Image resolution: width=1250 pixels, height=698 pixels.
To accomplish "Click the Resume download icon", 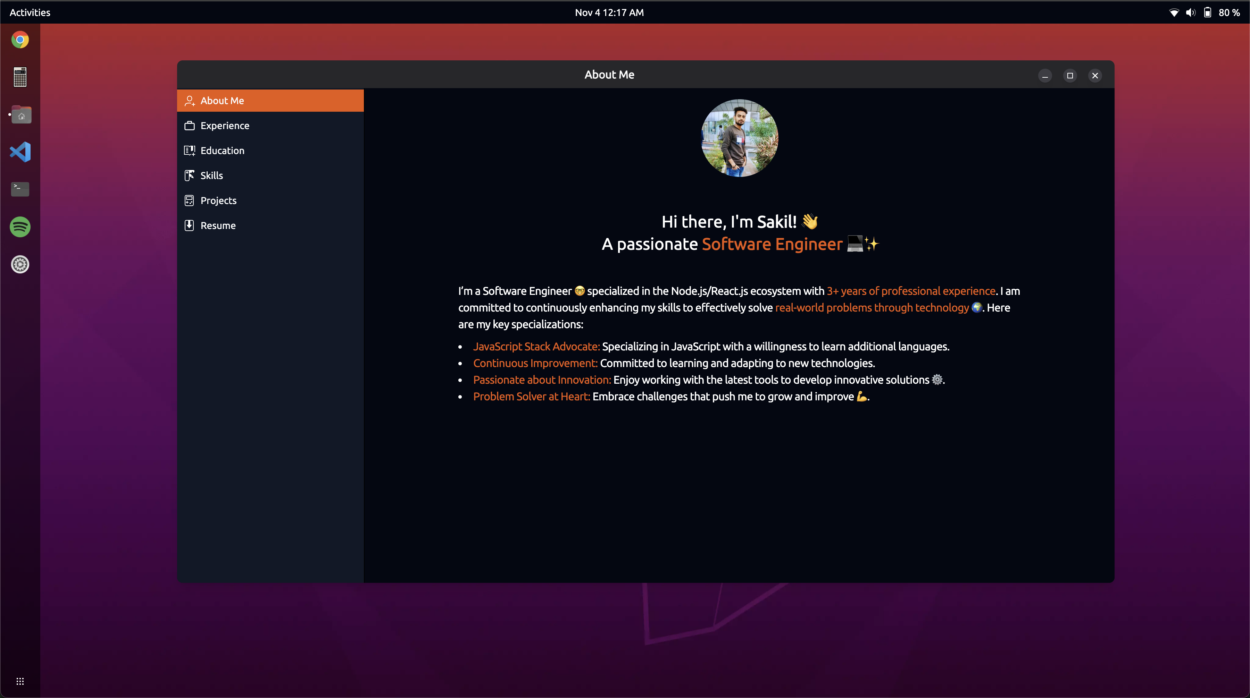I will 190,225.
